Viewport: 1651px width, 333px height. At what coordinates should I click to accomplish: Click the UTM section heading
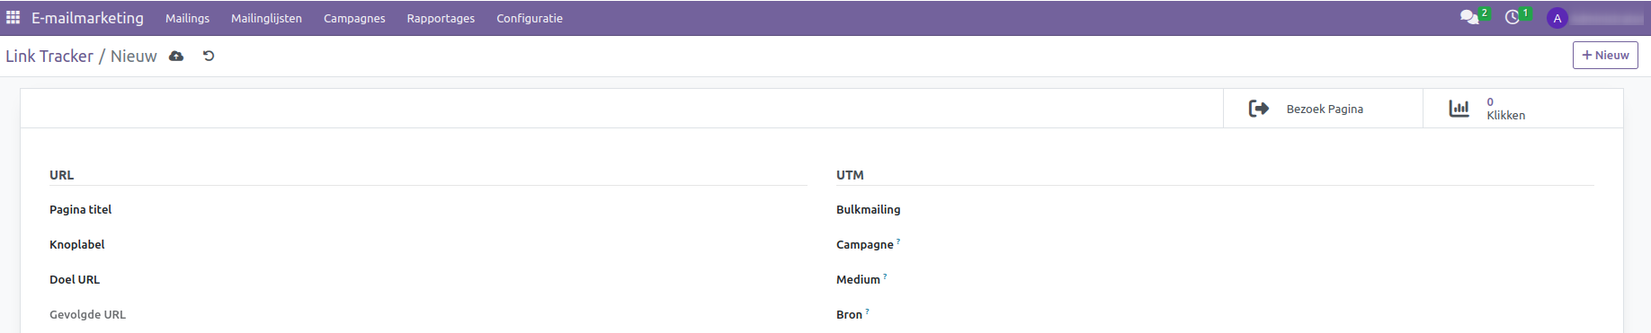850,175
